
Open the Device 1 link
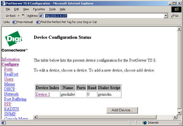(x=43, y=94)
